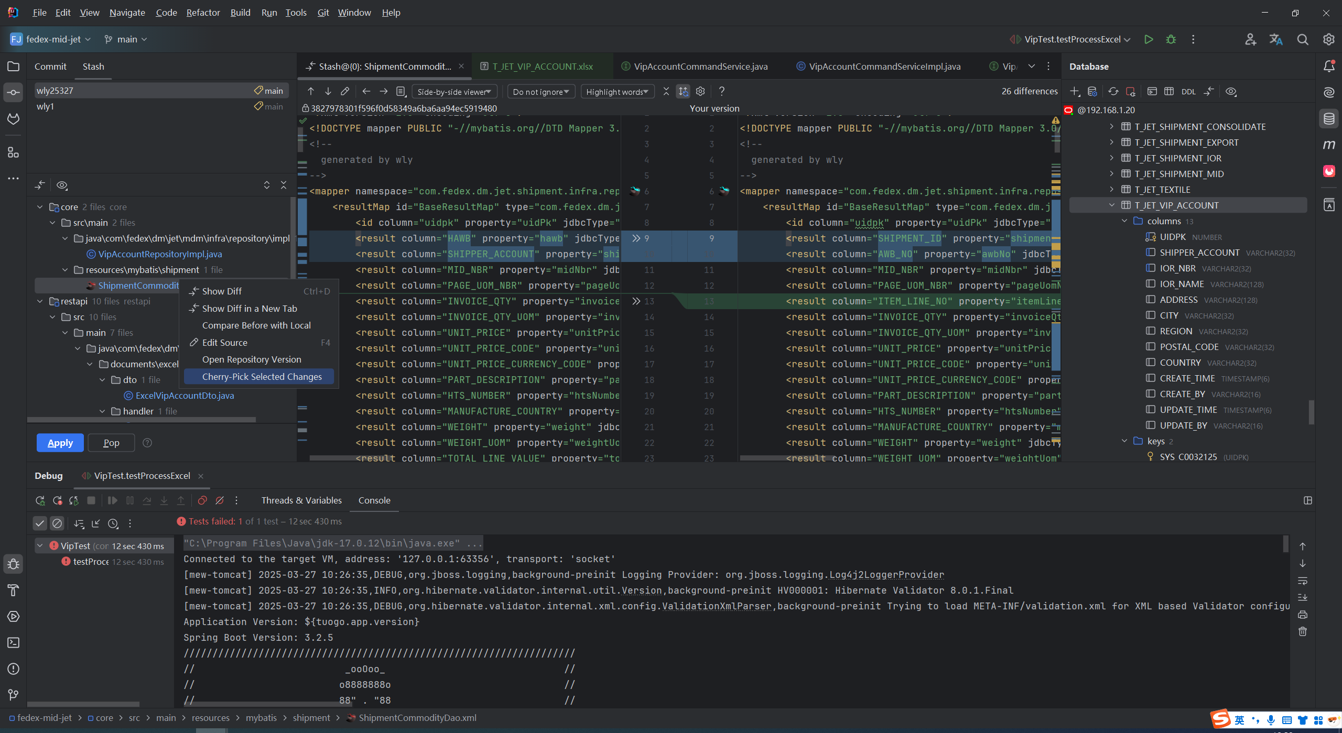Collapse the T_JET_VIP_ACCOUNT table node
The width and height of the screenshot is (1342, 733).
(x=1111, y=205)
